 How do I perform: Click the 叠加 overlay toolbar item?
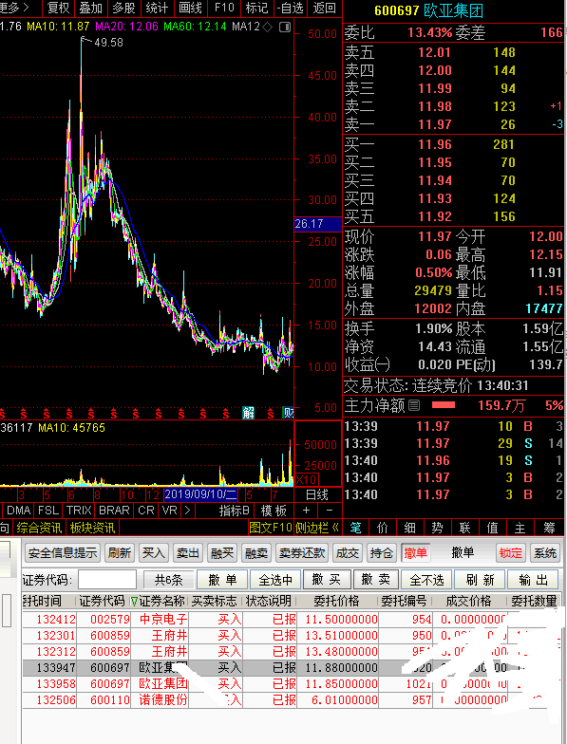coord(91,8)
